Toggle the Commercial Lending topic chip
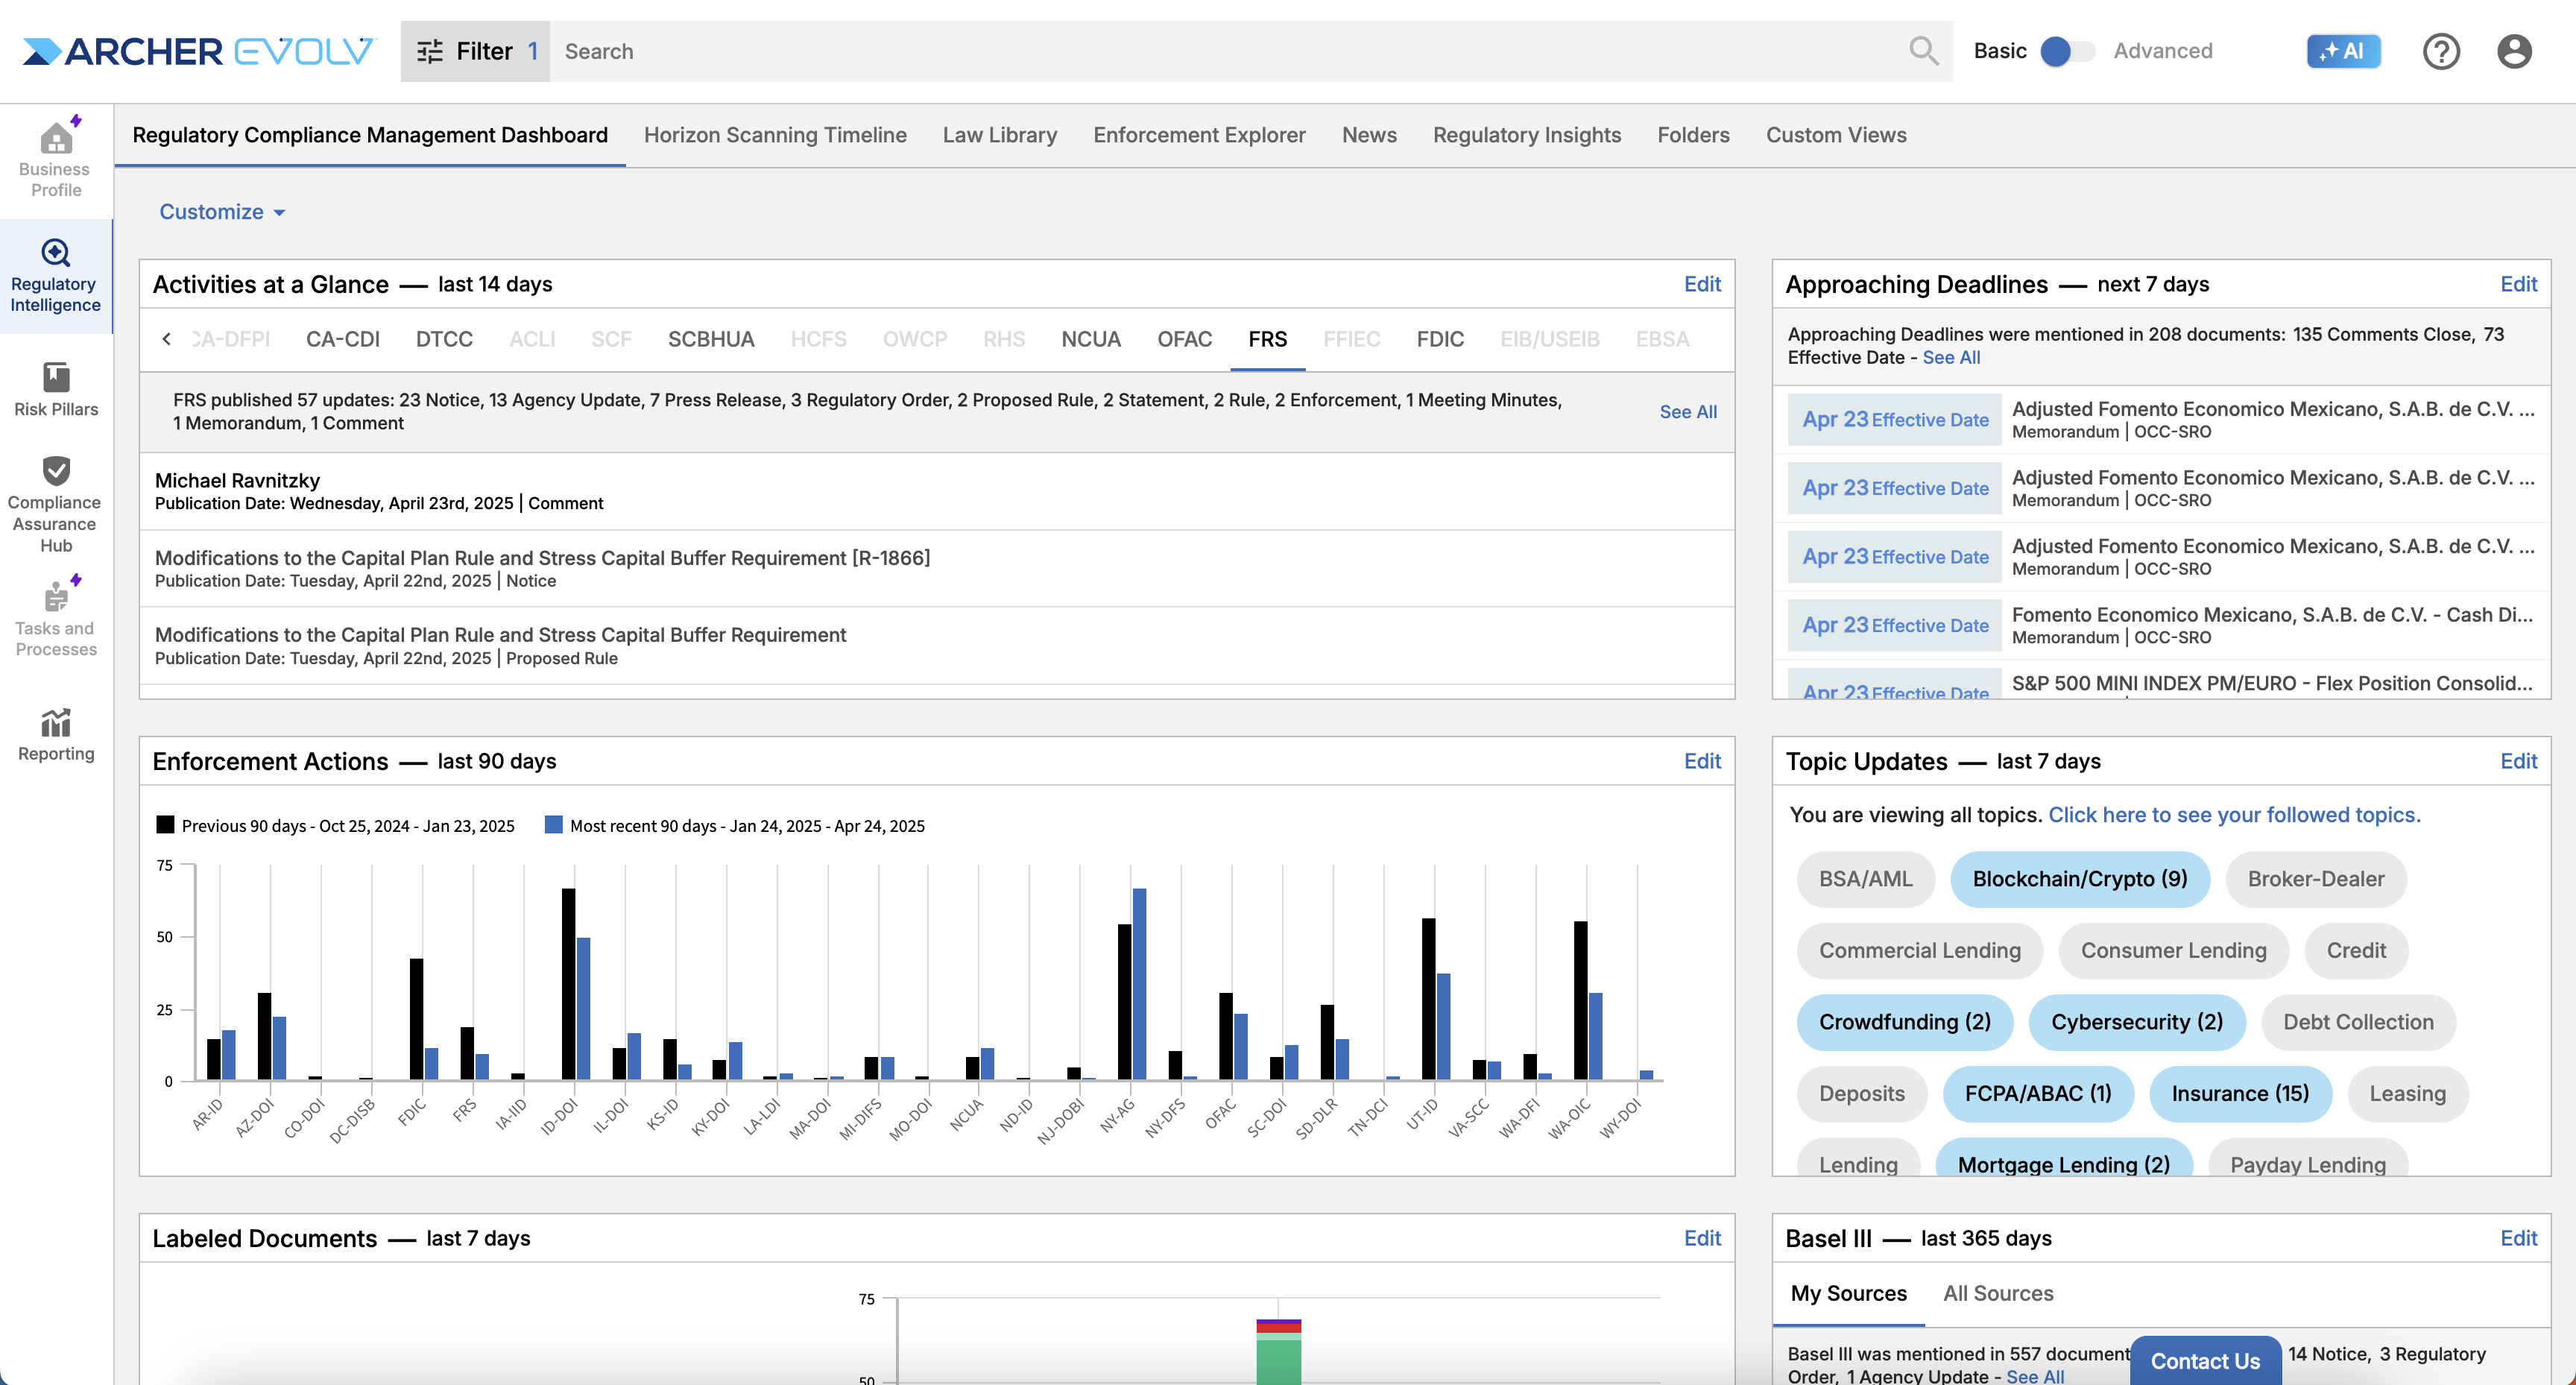 pyautogui.click(x=1919, y=950)
